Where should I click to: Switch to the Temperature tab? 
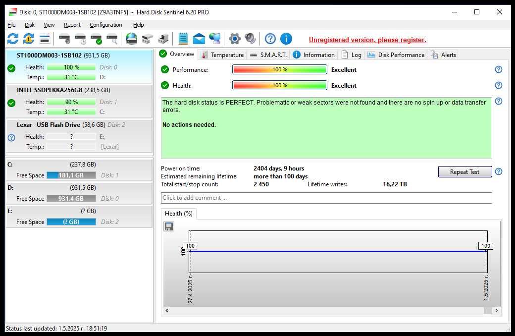[223, 55]
